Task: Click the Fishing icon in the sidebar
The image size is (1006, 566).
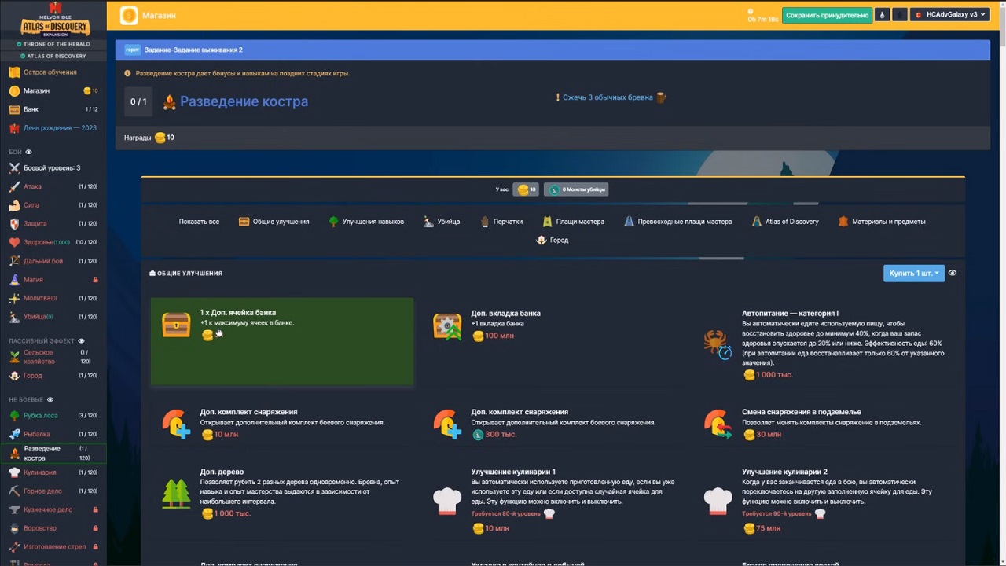Action: click(x=14, y=434)
